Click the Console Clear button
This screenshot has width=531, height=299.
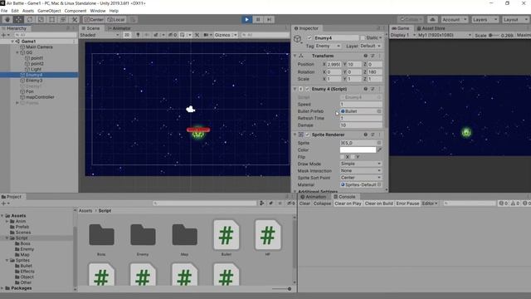pyautogui.click(x=304, y=203)
